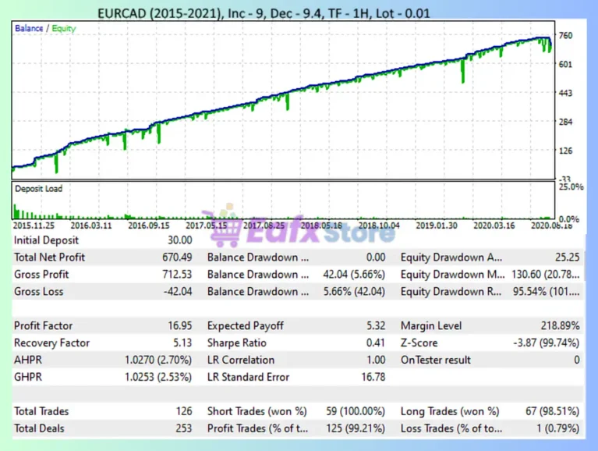Select the total deals value 253
This screenshot has height=451, width=598.
pyautogui.click(x=184, y=428)
